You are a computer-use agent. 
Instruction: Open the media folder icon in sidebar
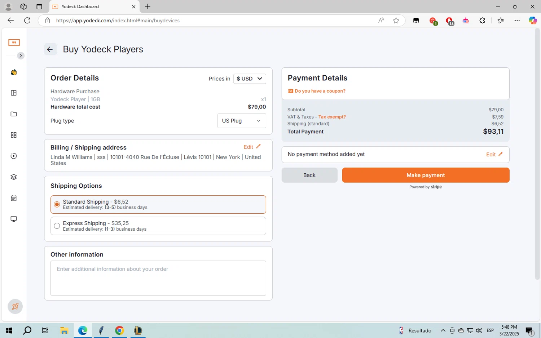tap(14, 114)
